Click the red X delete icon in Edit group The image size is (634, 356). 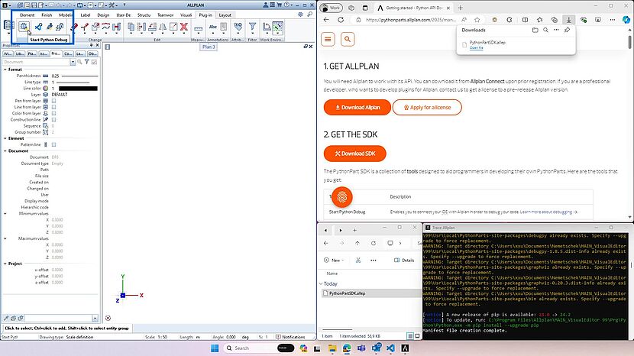pyautogui.click(x=183, y=28)
